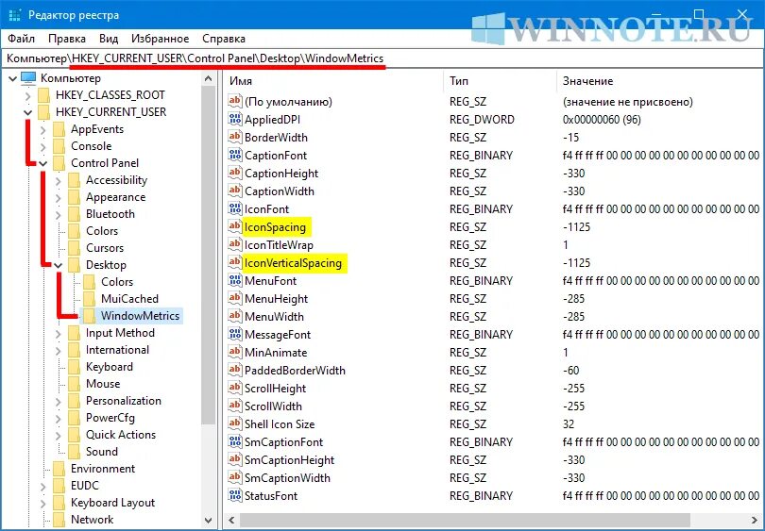Image resolution: width=765 pixels, height=531 pixels.
Task: Select the IconVerticalSpacing value name
Action: point(293,263)
